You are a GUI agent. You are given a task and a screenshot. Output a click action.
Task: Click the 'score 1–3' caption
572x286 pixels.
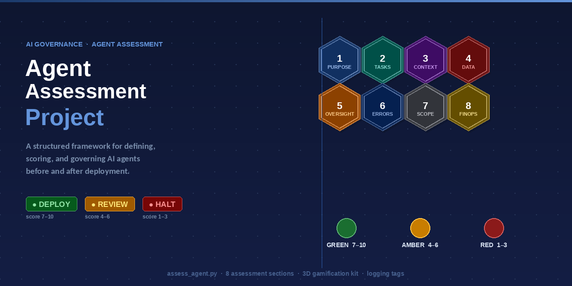coord(155,217)
